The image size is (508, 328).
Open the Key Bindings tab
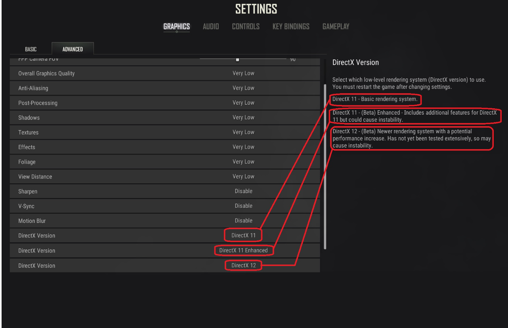pyautogui.click(x=291, y=27)
